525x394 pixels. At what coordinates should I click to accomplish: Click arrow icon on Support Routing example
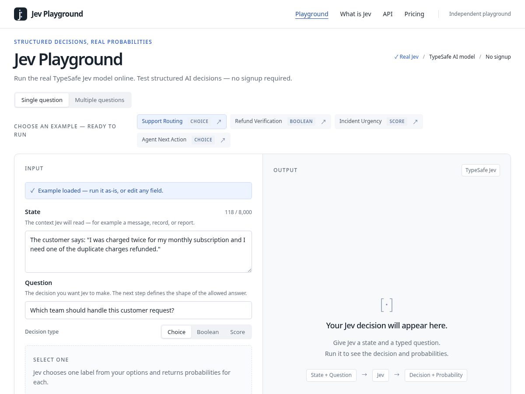click(x=219, y=122)
